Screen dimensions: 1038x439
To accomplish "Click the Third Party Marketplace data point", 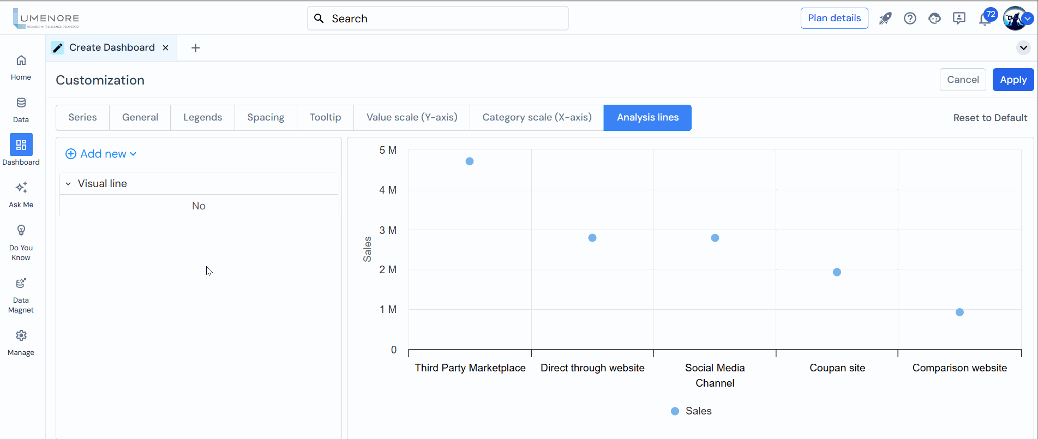I will coord(470,161).
